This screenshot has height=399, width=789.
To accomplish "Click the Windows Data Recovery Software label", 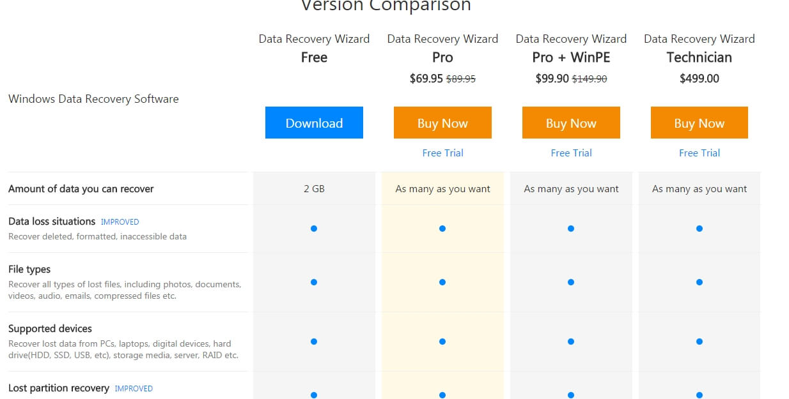I will pos(93,99).
